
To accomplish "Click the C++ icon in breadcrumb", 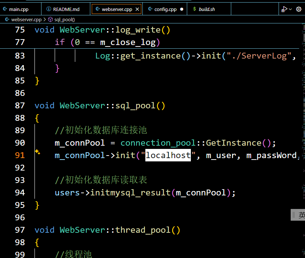I will click(x=7, y=19).
